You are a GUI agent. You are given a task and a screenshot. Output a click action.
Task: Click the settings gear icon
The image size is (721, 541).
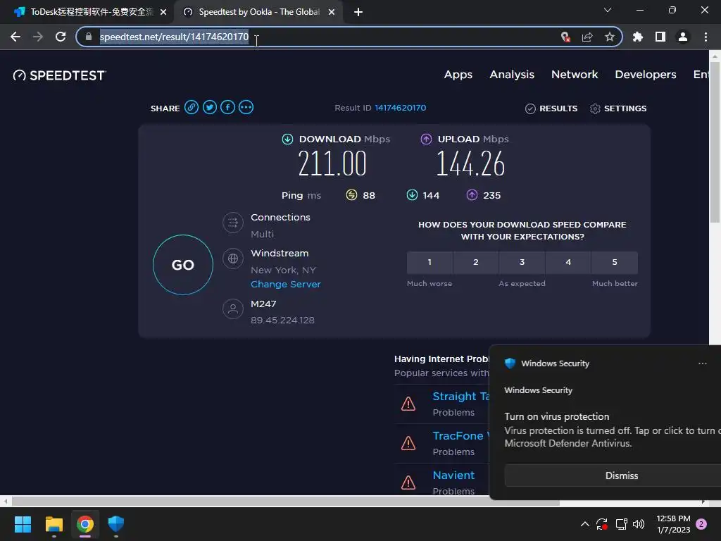click(x=595, y=108)
